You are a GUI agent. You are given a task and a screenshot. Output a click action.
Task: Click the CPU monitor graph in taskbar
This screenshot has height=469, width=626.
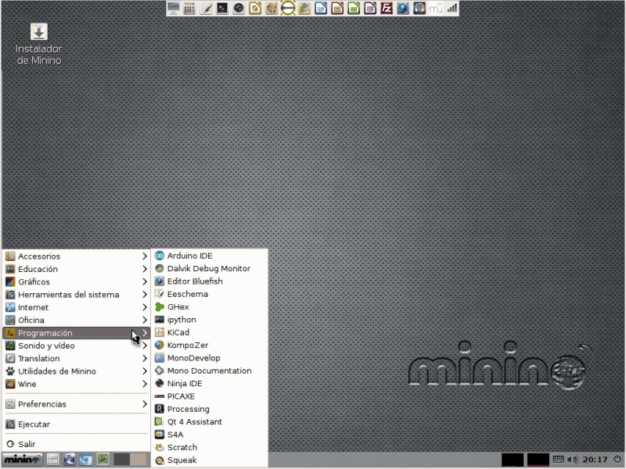click(513, 460)
